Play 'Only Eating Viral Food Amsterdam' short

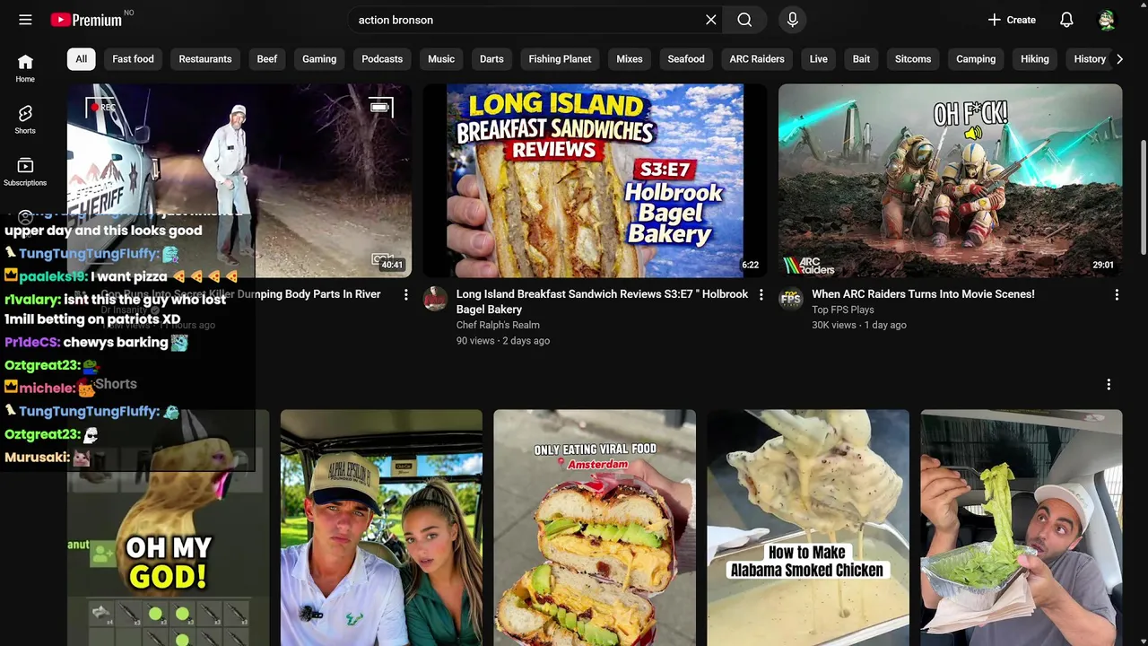[595, 528]
